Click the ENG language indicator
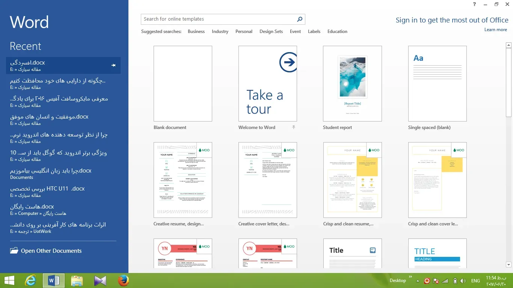513x288 pixels. point(475,281)
